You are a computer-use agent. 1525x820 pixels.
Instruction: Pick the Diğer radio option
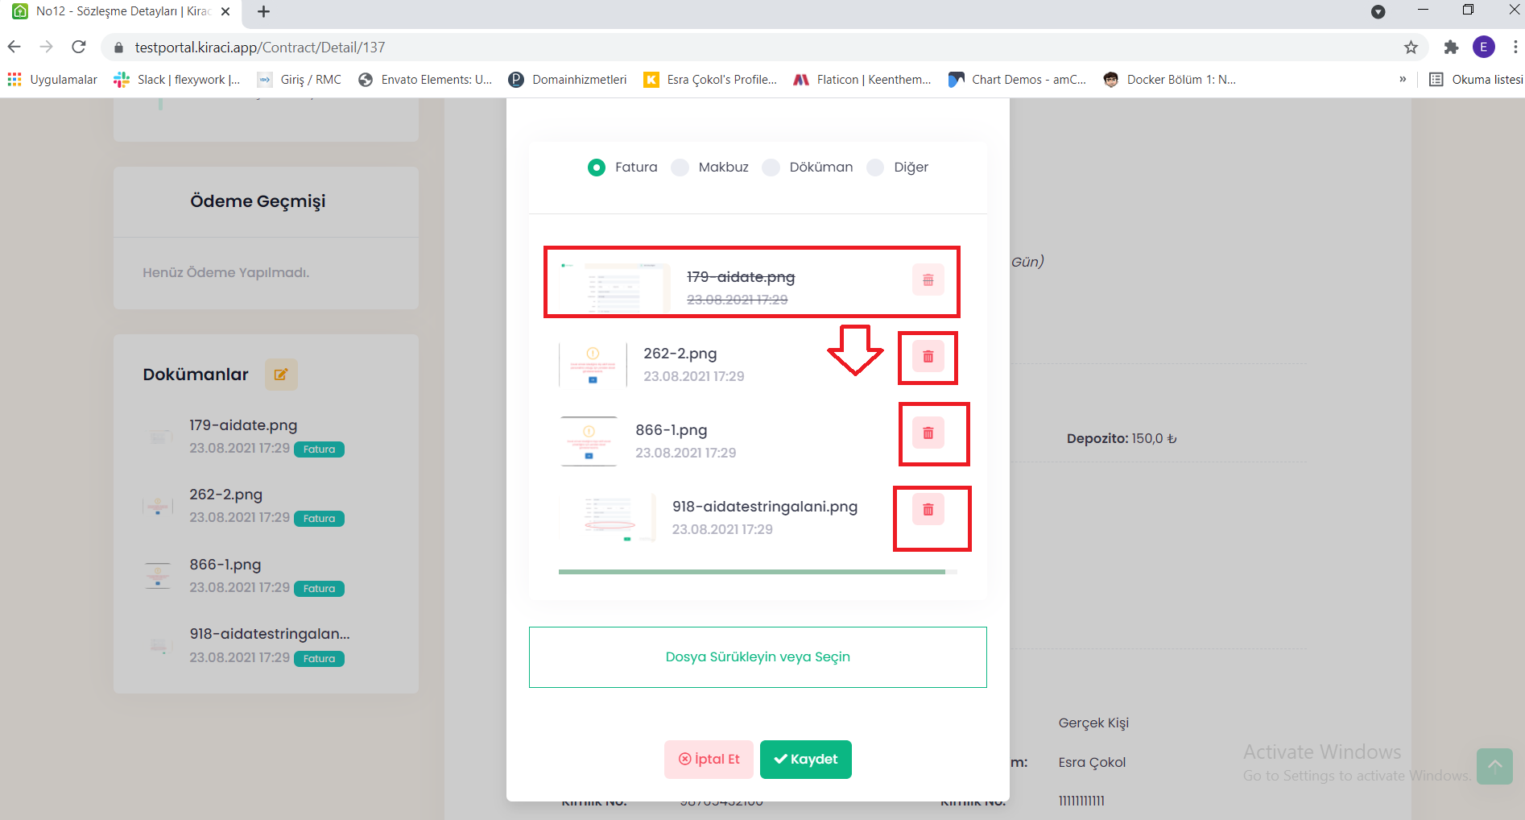[x=875, y=168]
